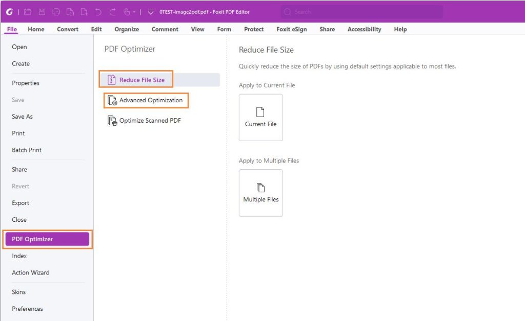525x321 pixels.
Task: Select the Foxit eSign menu
Action: [x=291, y=29]
